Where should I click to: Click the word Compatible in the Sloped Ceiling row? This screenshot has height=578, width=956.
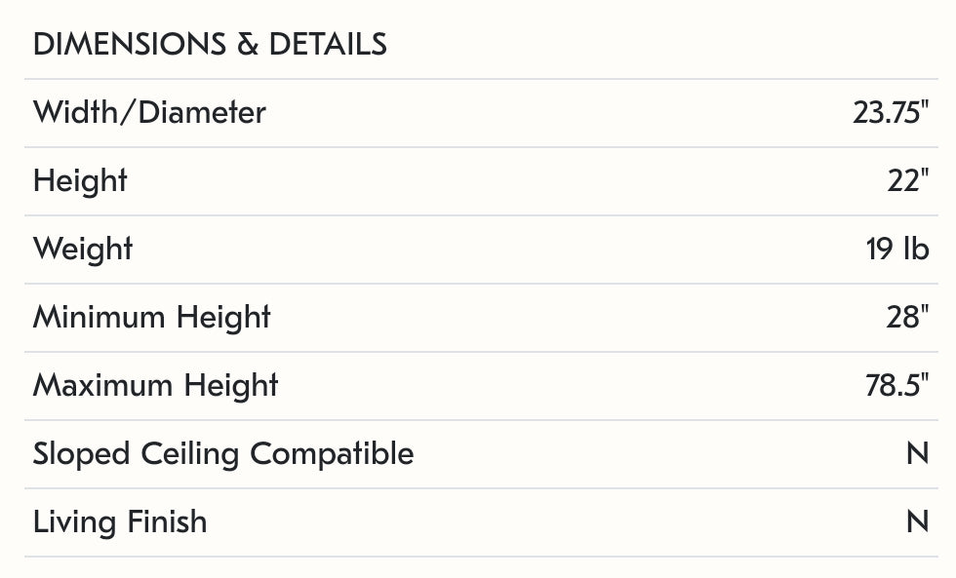tap(332, 454)
